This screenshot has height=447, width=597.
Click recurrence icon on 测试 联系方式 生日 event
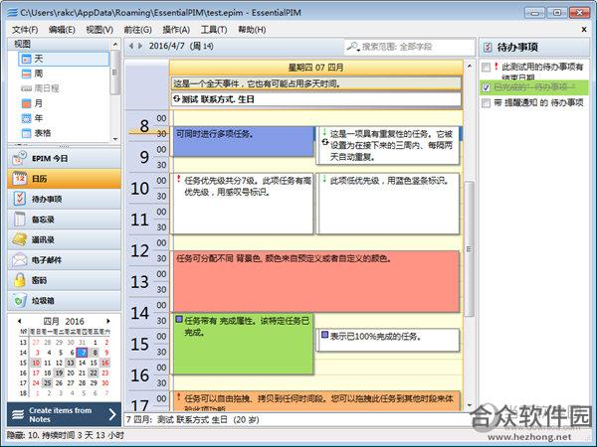tap(177, 99)
